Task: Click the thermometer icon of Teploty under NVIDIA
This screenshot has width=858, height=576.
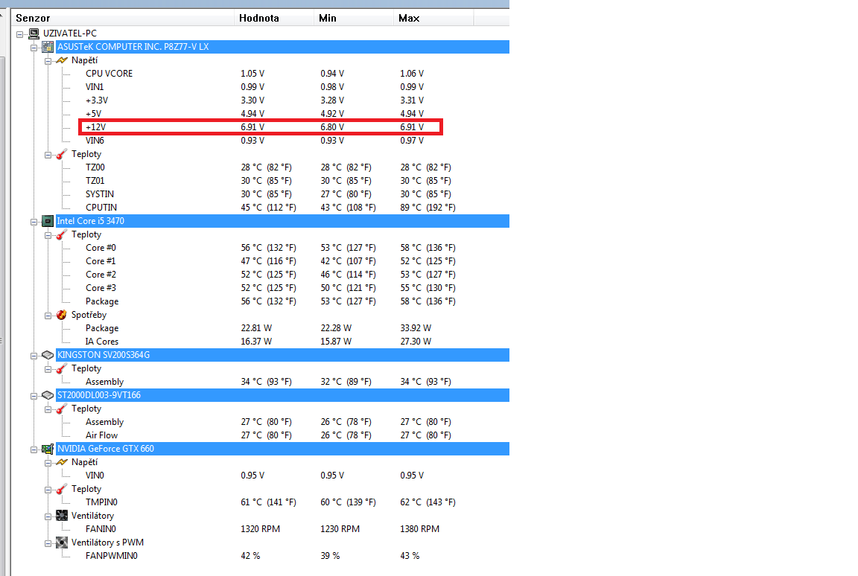Action: pos(62,489)
